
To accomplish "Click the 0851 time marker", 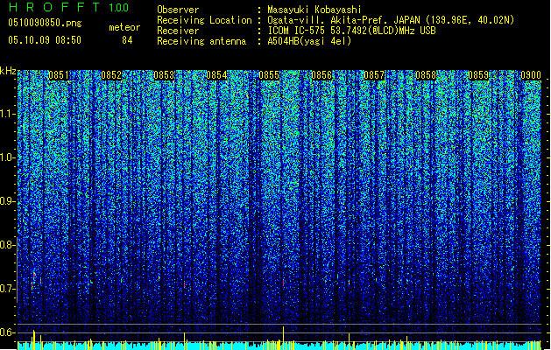I will coord(59,75).
